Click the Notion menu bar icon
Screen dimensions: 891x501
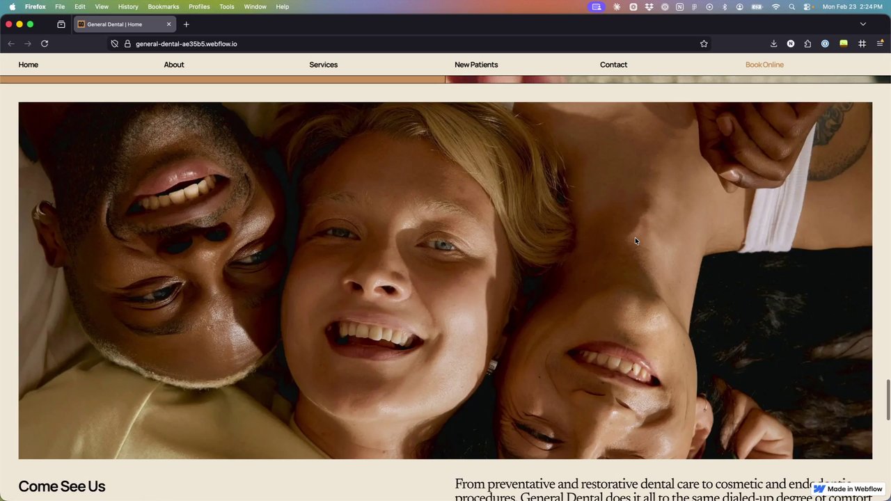pos(679,6)
